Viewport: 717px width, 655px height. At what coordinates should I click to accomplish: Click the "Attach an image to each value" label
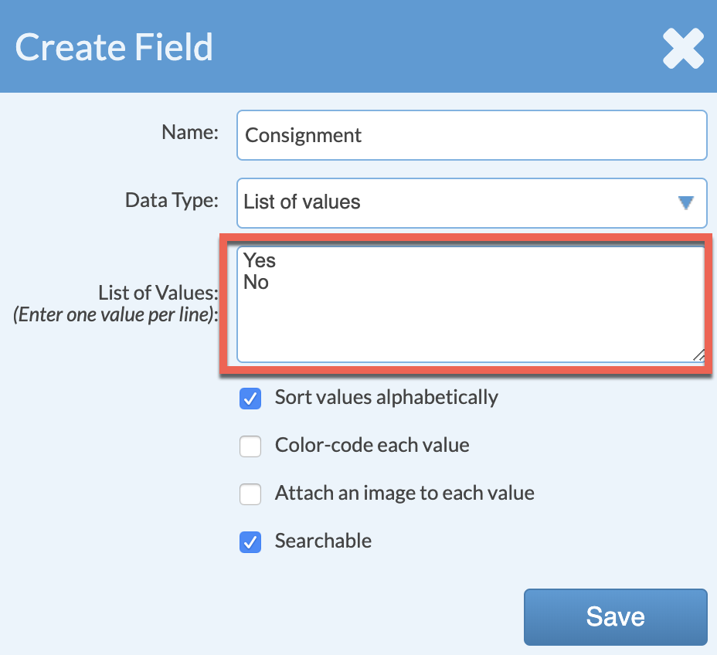click(404, 494)
